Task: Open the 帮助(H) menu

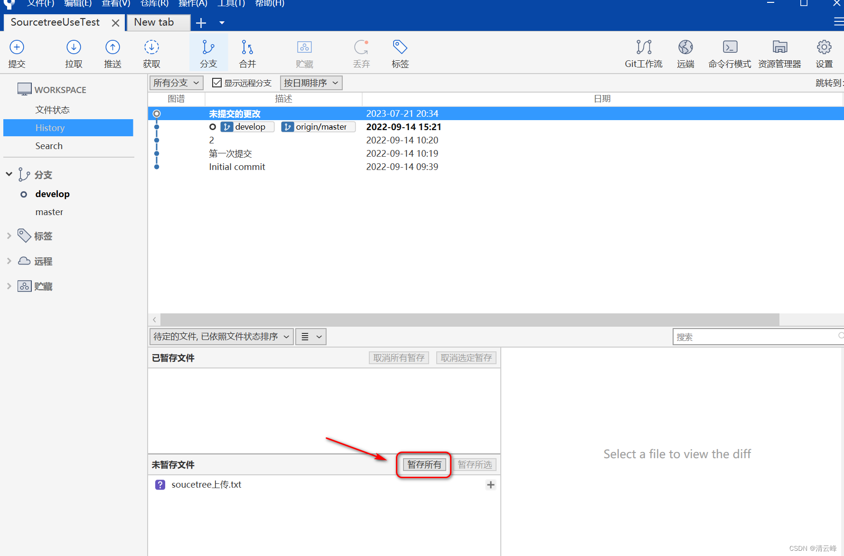Action: coord(270,3)
